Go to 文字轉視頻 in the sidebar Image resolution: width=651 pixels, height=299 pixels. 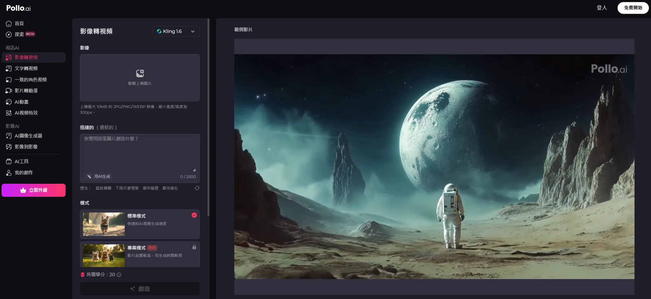26,69
